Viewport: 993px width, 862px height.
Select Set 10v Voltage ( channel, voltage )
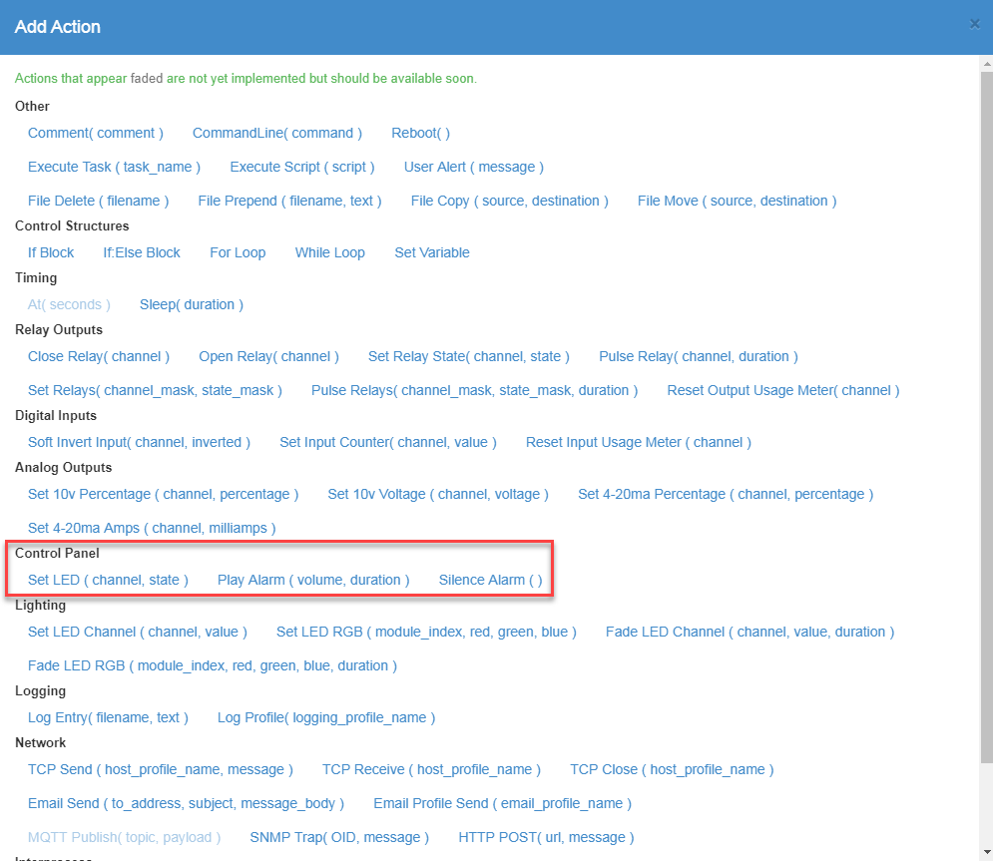(438, 494)
